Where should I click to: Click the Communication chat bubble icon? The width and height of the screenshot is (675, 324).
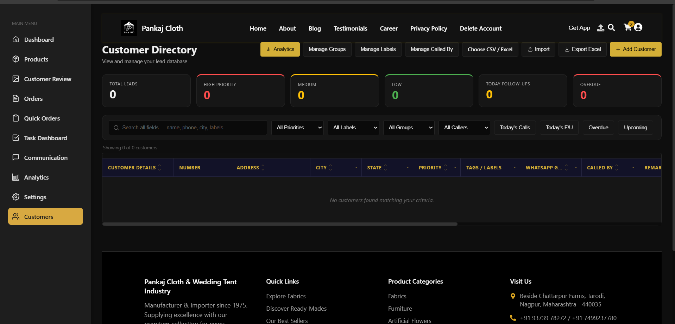pos(16,157)
